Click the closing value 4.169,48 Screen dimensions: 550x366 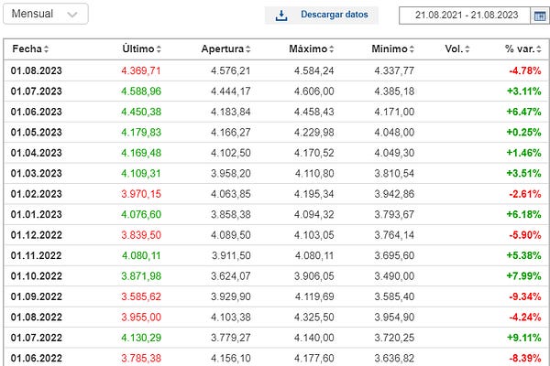point(141,153)
